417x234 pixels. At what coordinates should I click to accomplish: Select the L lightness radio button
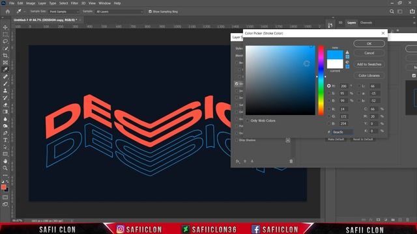360,86
